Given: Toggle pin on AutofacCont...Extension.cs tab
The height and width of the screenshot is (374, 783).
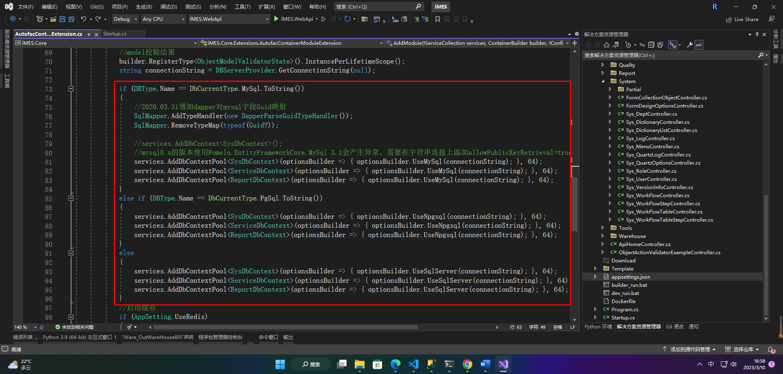Looking at the screenshot, I should click(89, 34).
